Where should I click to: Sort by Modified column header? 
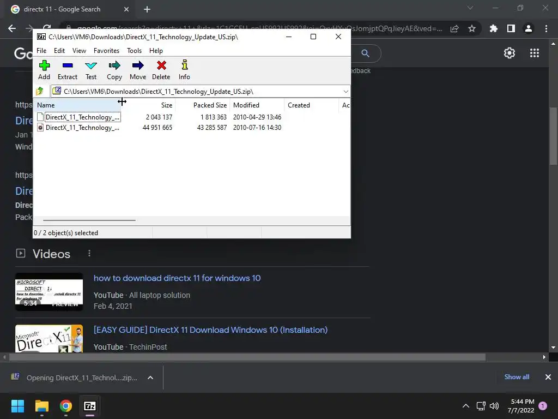(257, 105)
